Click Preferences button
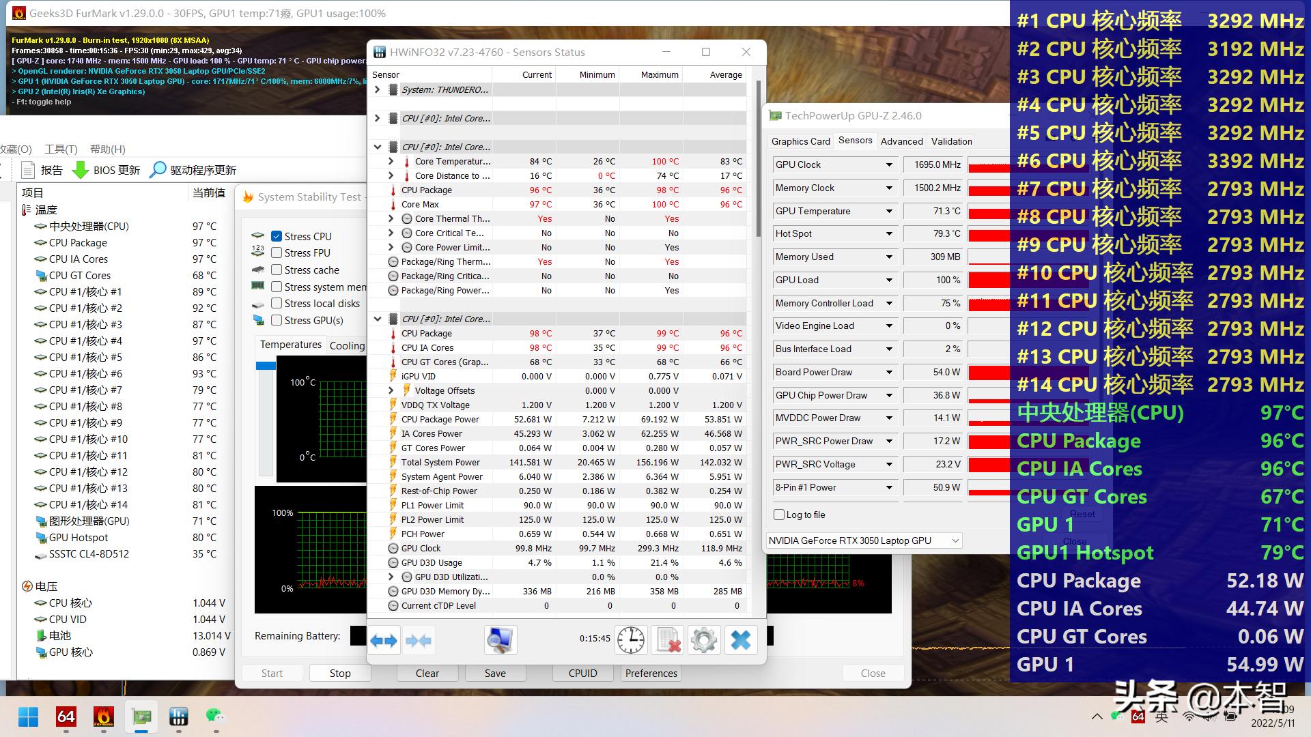The height and width of the screenshot is (737, 1311). 651,673
